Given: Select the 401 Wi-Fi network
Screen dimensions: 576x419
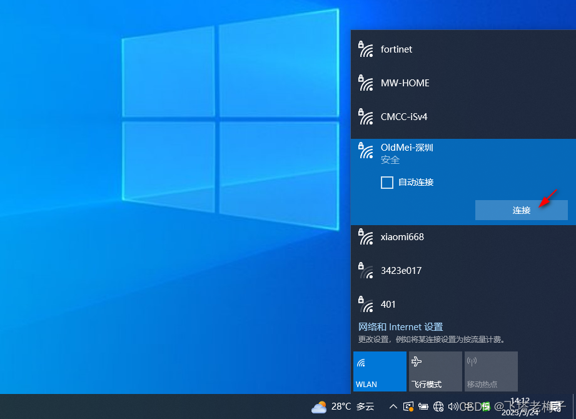Looking at the screenshot, I should click(463, 305).
